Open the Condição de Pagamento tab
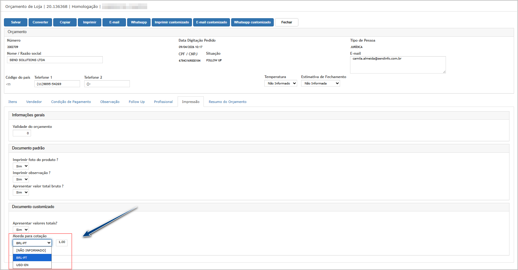 pos(71,102)
